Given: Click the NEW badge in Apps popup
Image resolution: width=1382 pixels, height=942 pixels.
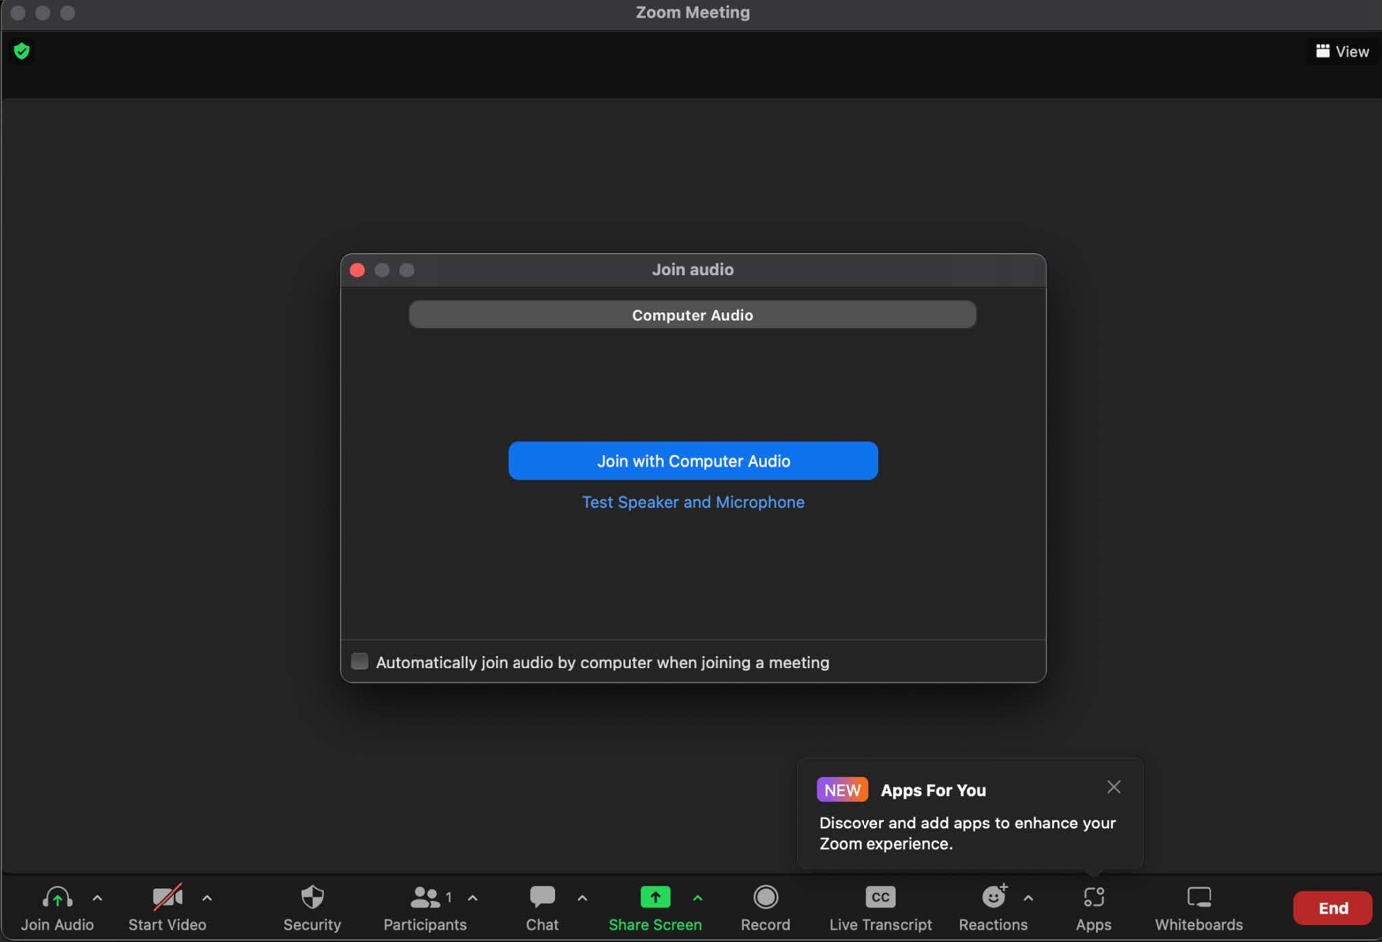Looking at the screenshot, I should point(842,790).
